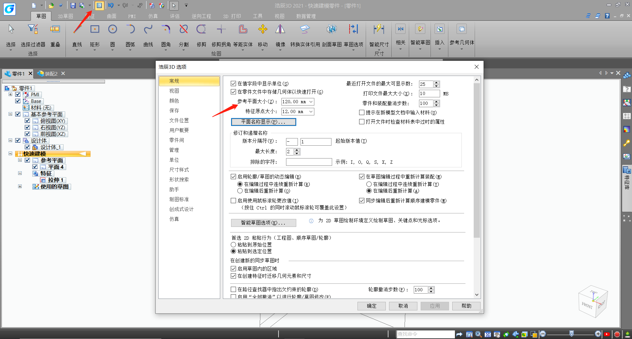This screenshot has width=632, height=339.
Task: Select 粘贴到原始位置 radio button
Action: [233, 245]
